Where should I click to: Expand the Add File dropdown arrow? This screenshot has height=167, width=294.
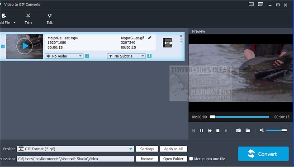(14, 23)
